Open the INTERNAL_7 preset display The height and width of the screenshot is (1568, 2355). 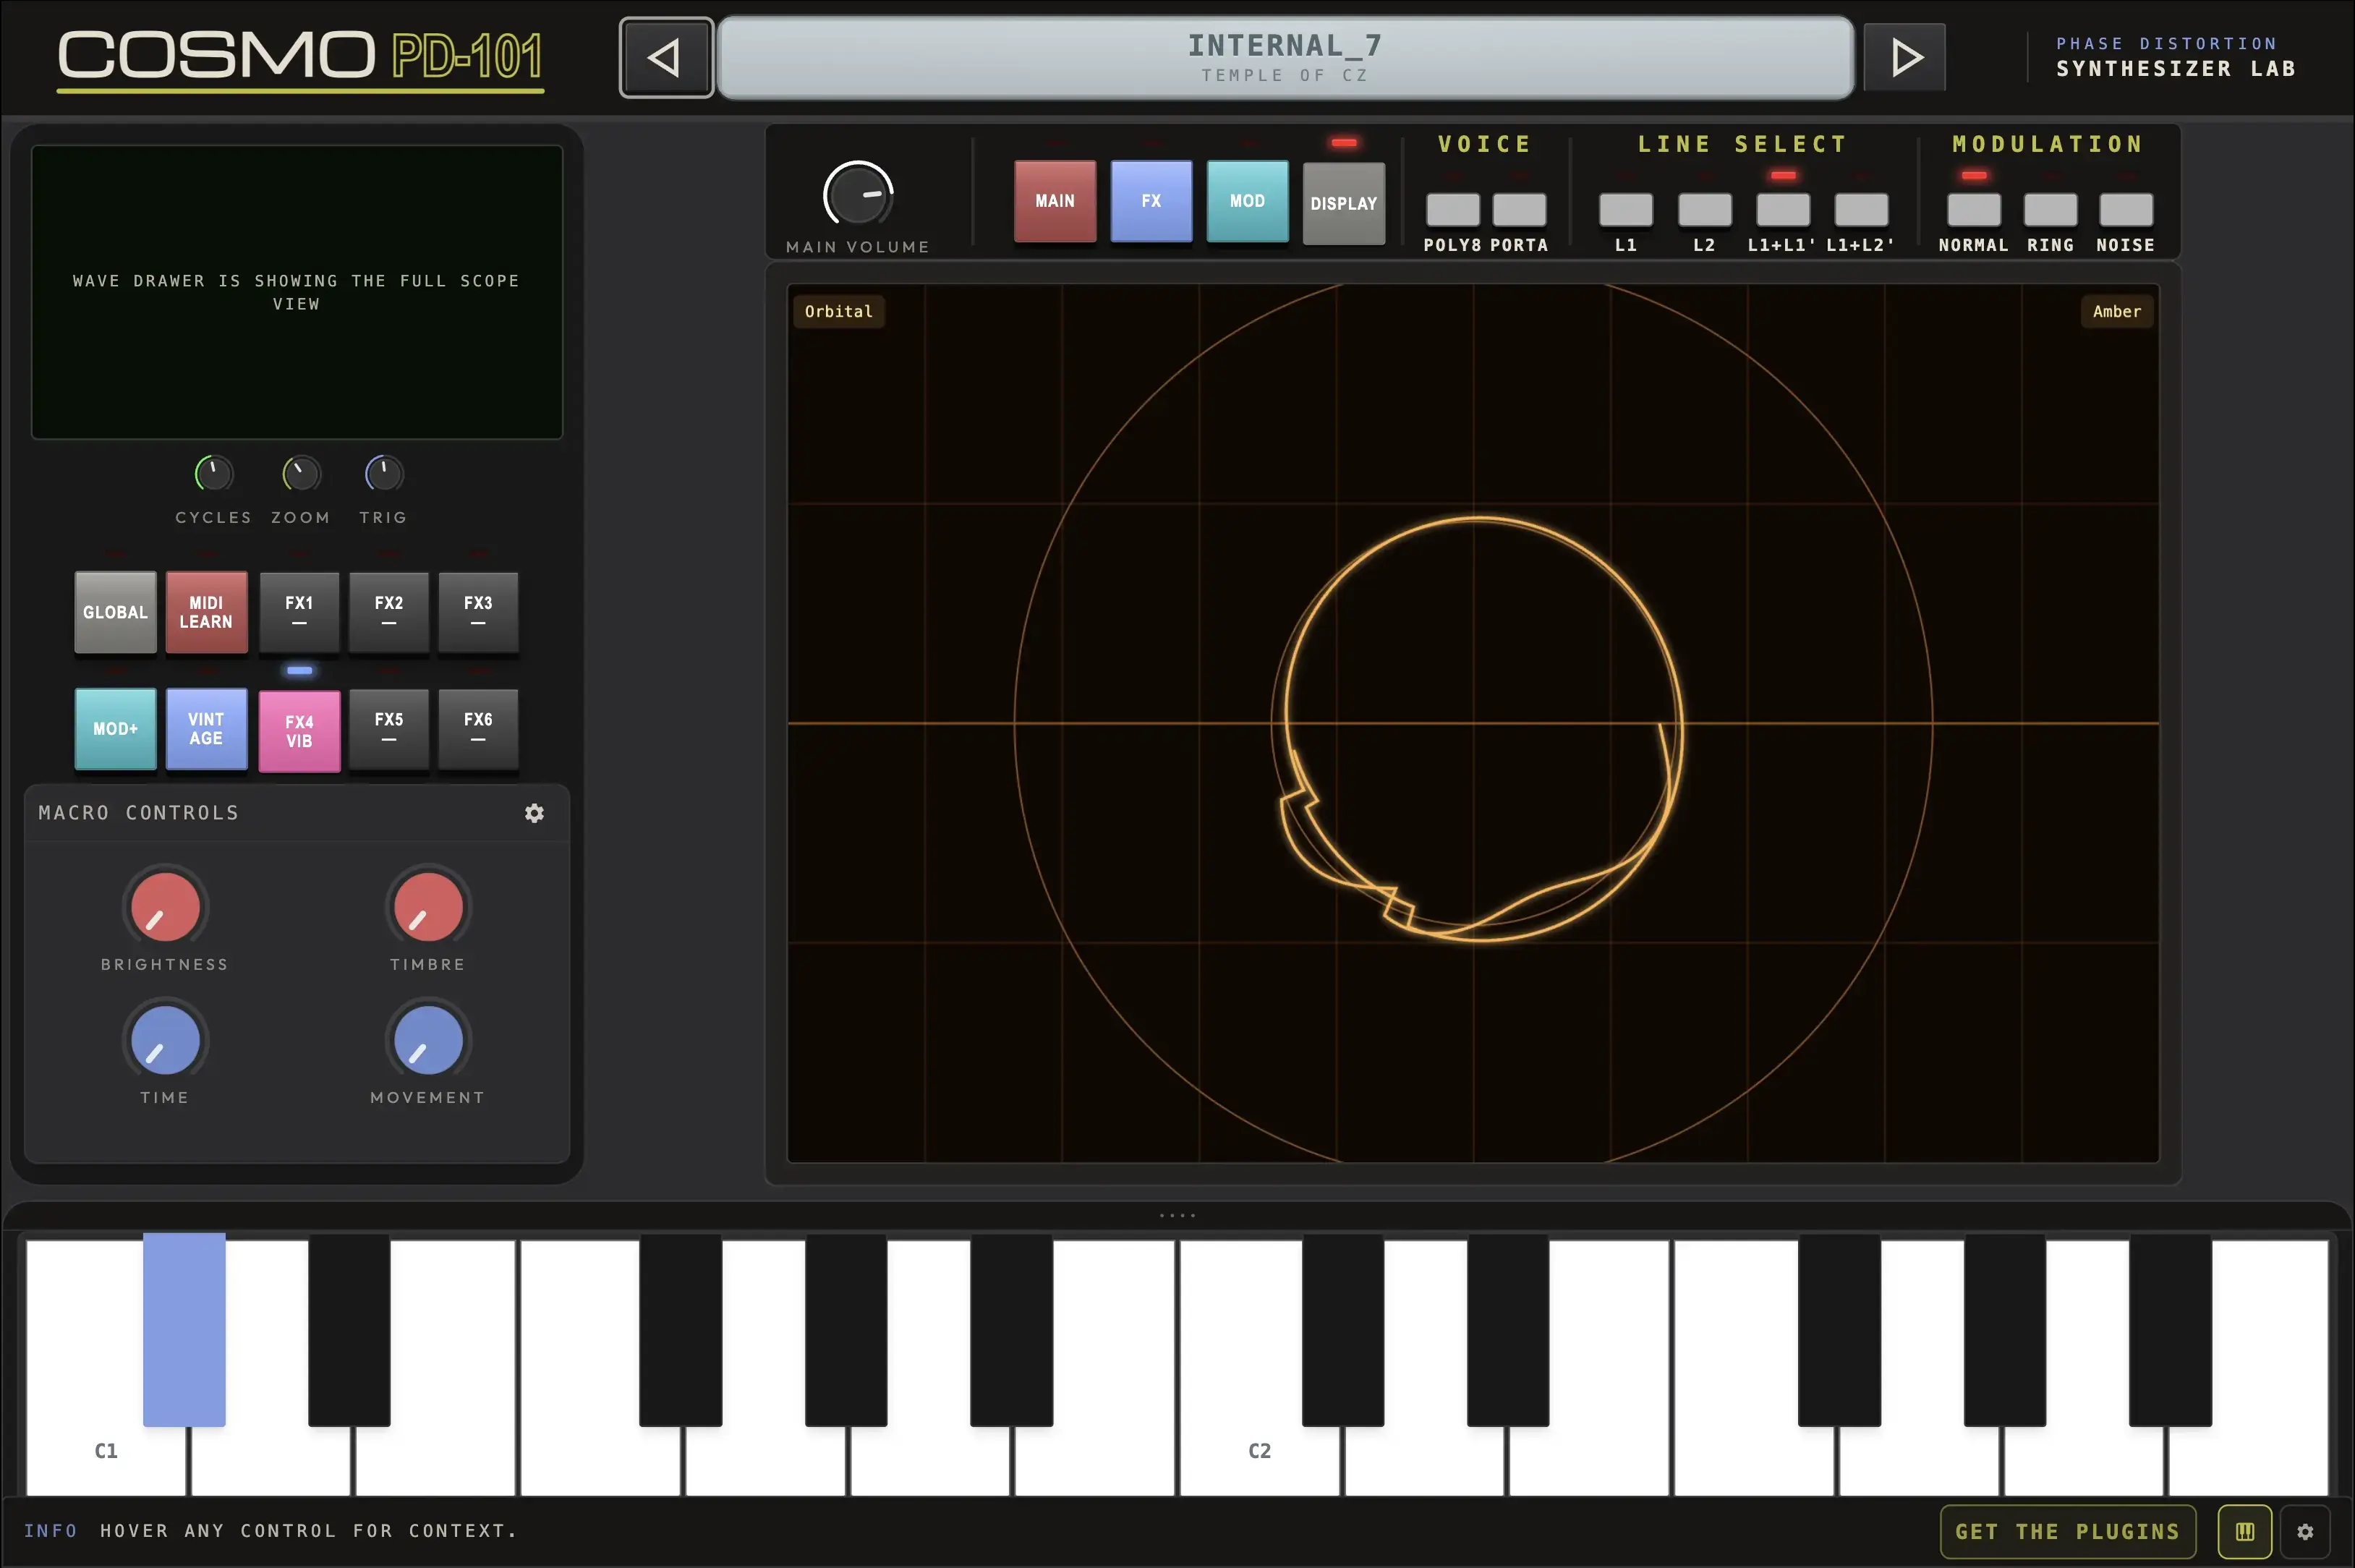1285,57
